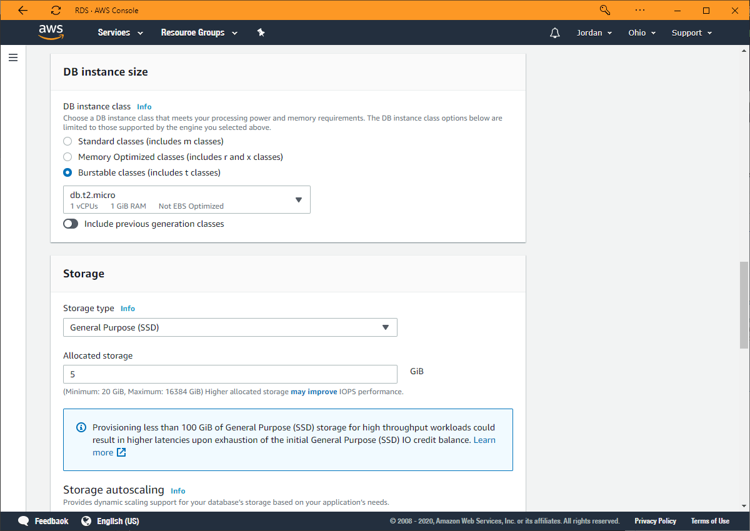The height and width of the screenshot is (531, 750).
Task: Open the Services menu
Action: (x=120, y=32)
